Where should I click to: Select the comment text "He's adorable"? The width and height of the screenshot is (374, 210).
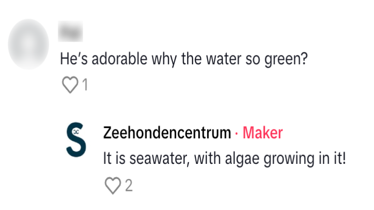click(92, 59)
